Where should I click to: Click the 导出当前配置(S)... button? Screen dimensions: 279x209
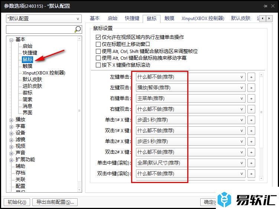(55, 202)
